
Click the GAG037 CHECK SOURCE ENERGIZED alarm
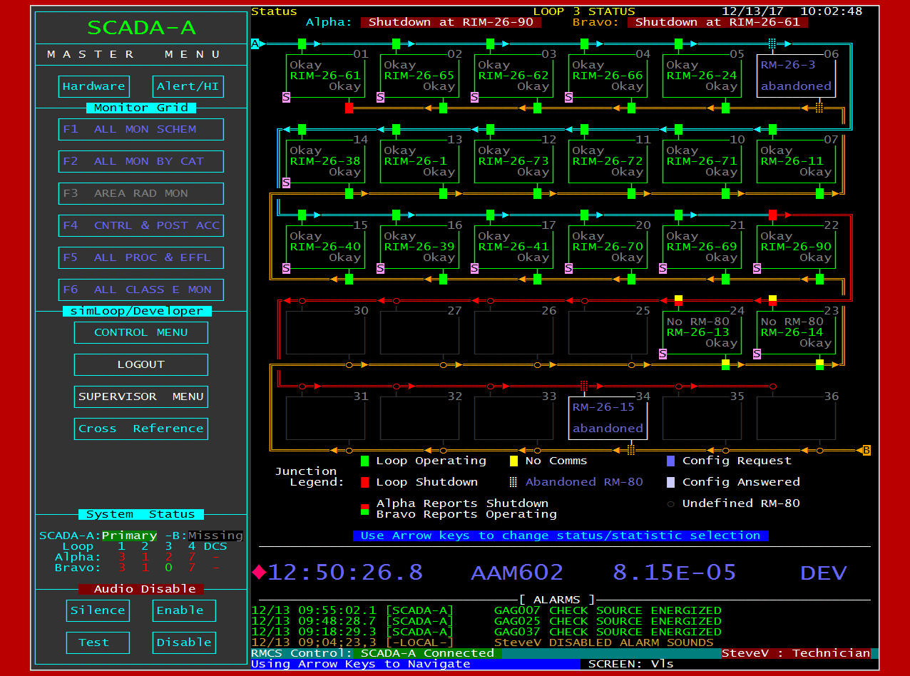[486, 632]
